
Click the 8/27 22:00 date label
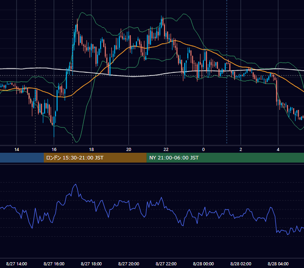[x=166, y=264]
